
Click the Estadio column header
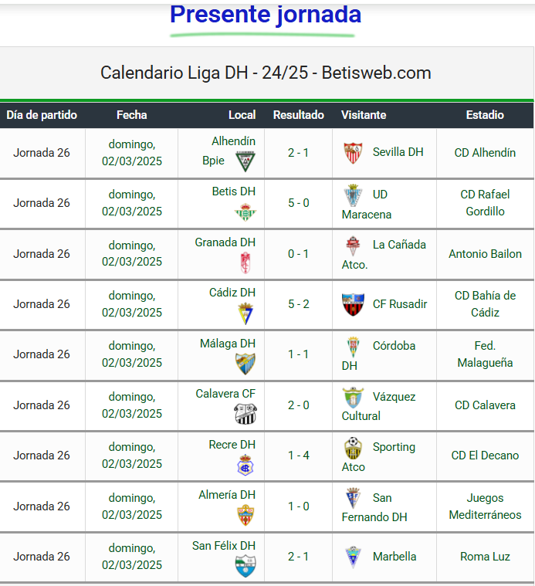tap(485, 115)
